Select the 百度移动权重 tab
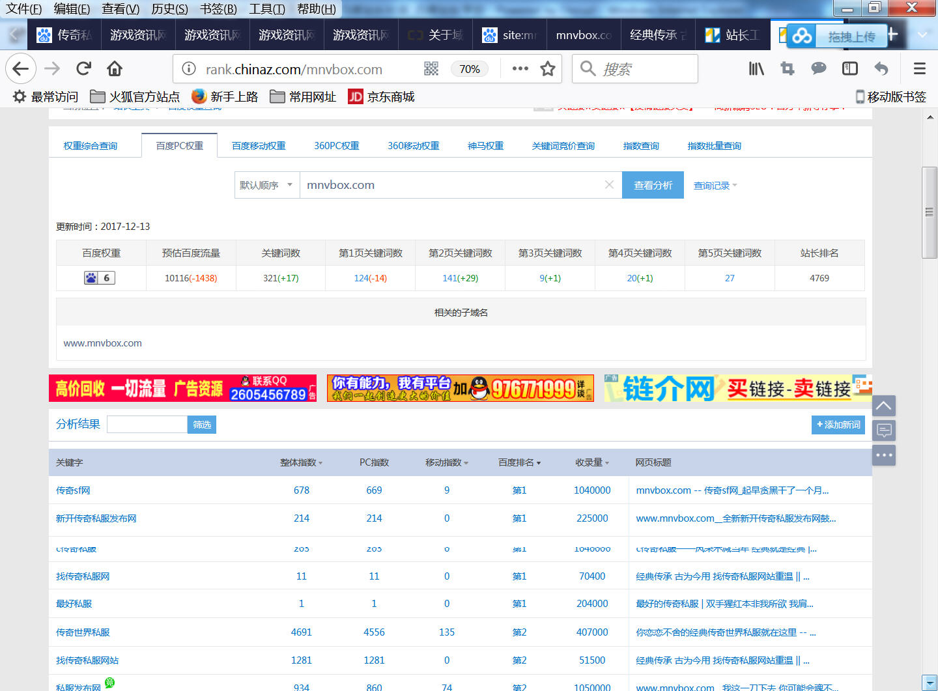Screen dimensions: 938x691 click(x=259, y=146)
